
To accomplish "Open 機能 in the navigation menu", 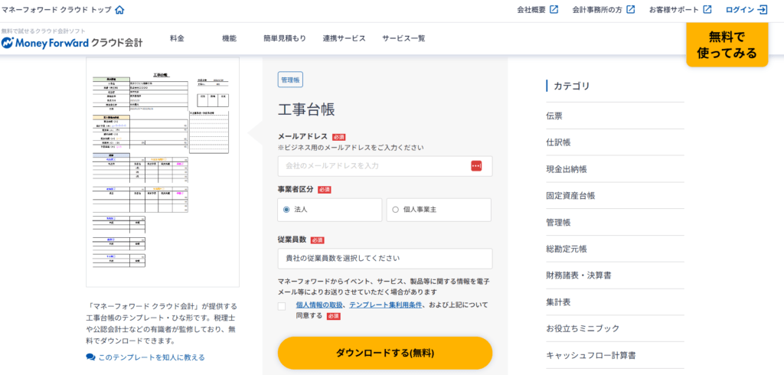I will pyautogui.click(x=229, y=38).
